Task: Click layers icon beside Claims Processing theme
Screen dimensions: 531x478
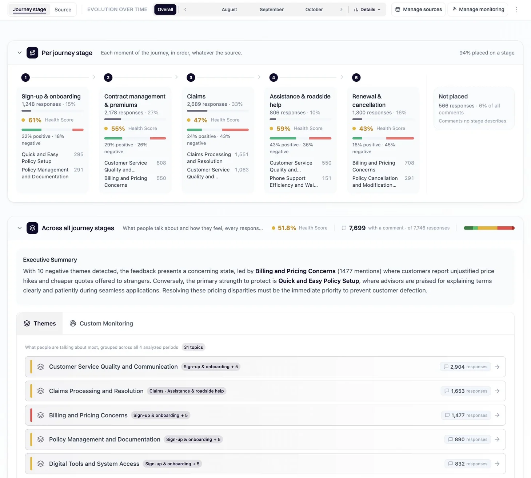Action: 41,391
